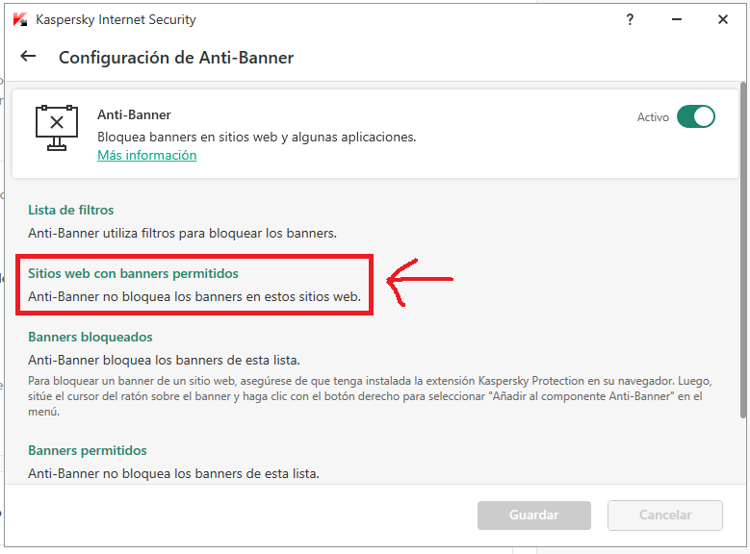Click the 'Para bloquear un banner' instructions paragraph
The width and height of the screenshot is (750, 554).
(370, 396)
